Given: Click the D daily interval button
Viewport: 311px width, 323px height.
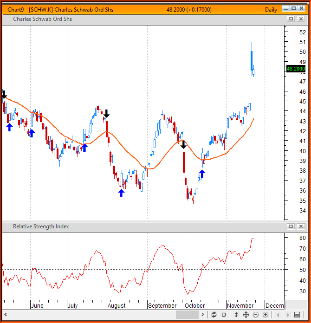Looking at the screenshot, I should 224,315.
